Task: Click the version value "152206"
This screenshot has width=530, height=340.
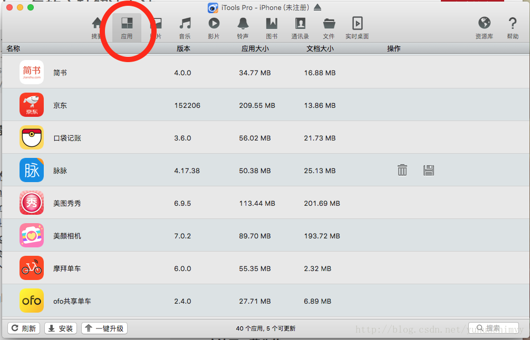Action: 187,106
